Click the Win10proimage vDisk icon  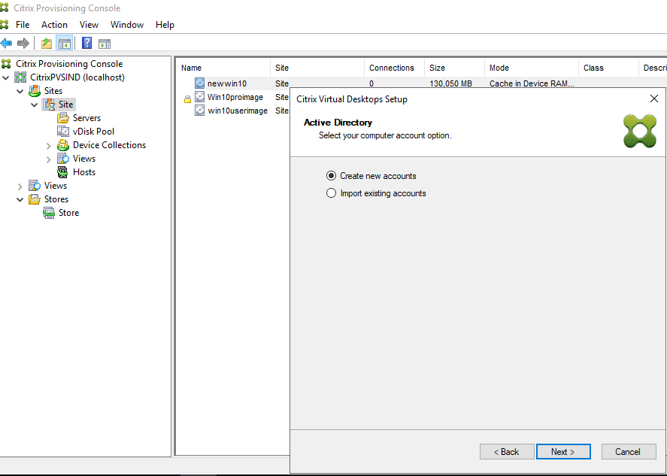(199, 97)
